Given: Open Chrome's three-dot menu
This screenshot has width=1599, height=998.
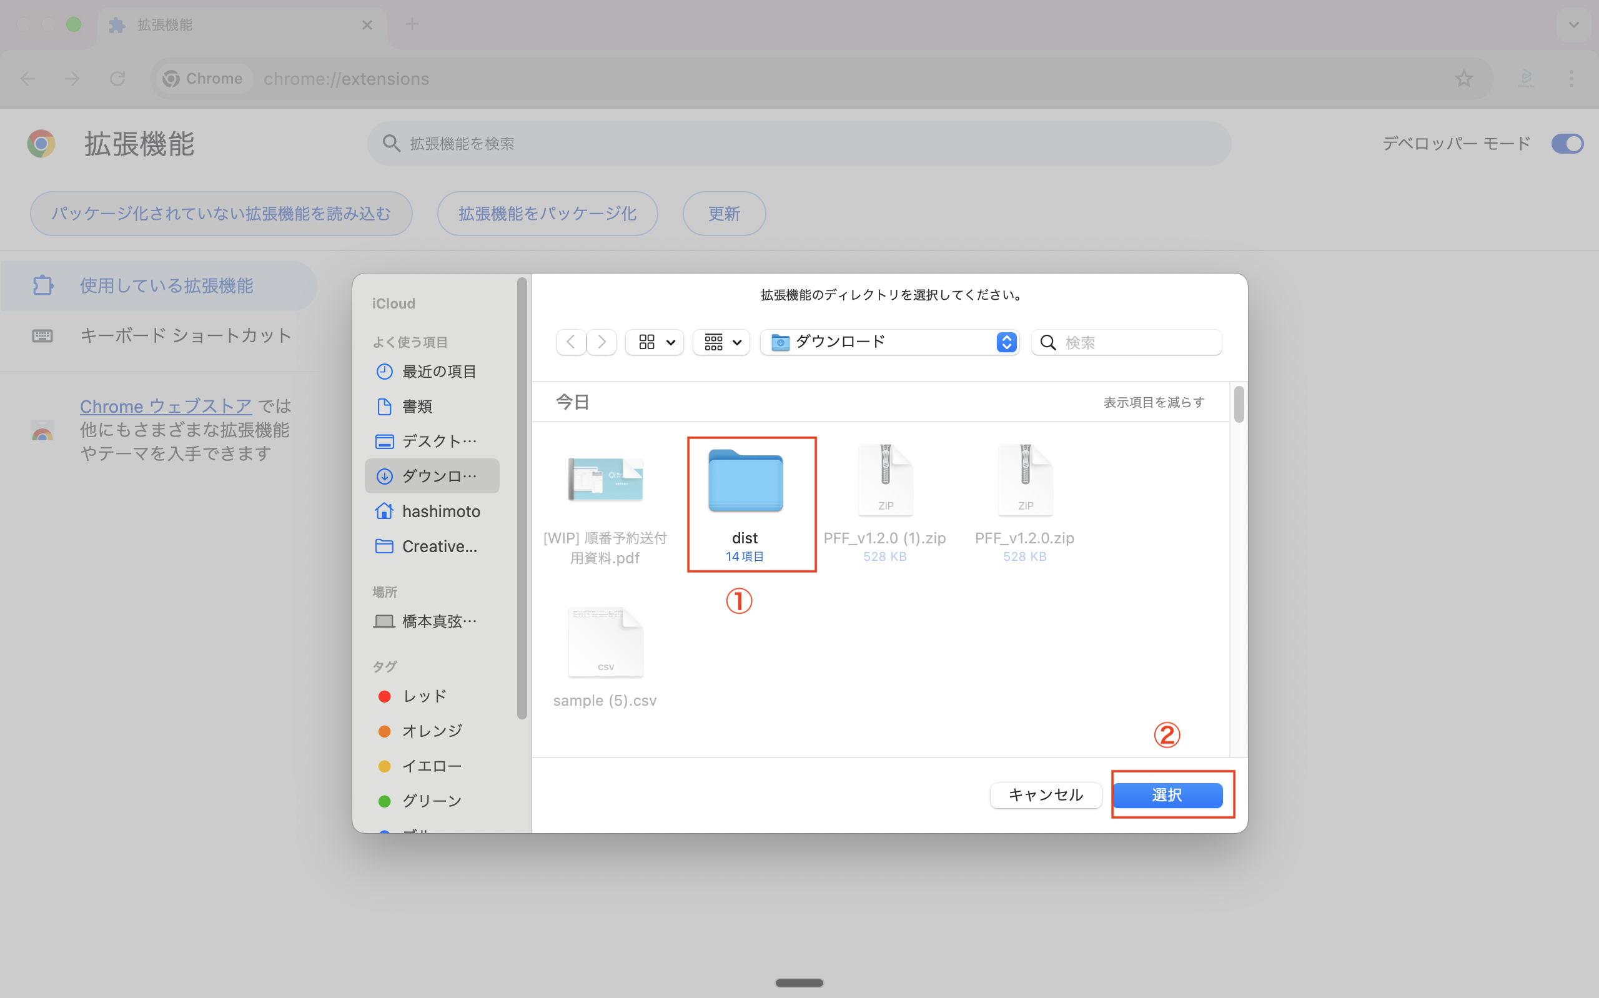Looking at the screenshot, I should coord(1571,79).
